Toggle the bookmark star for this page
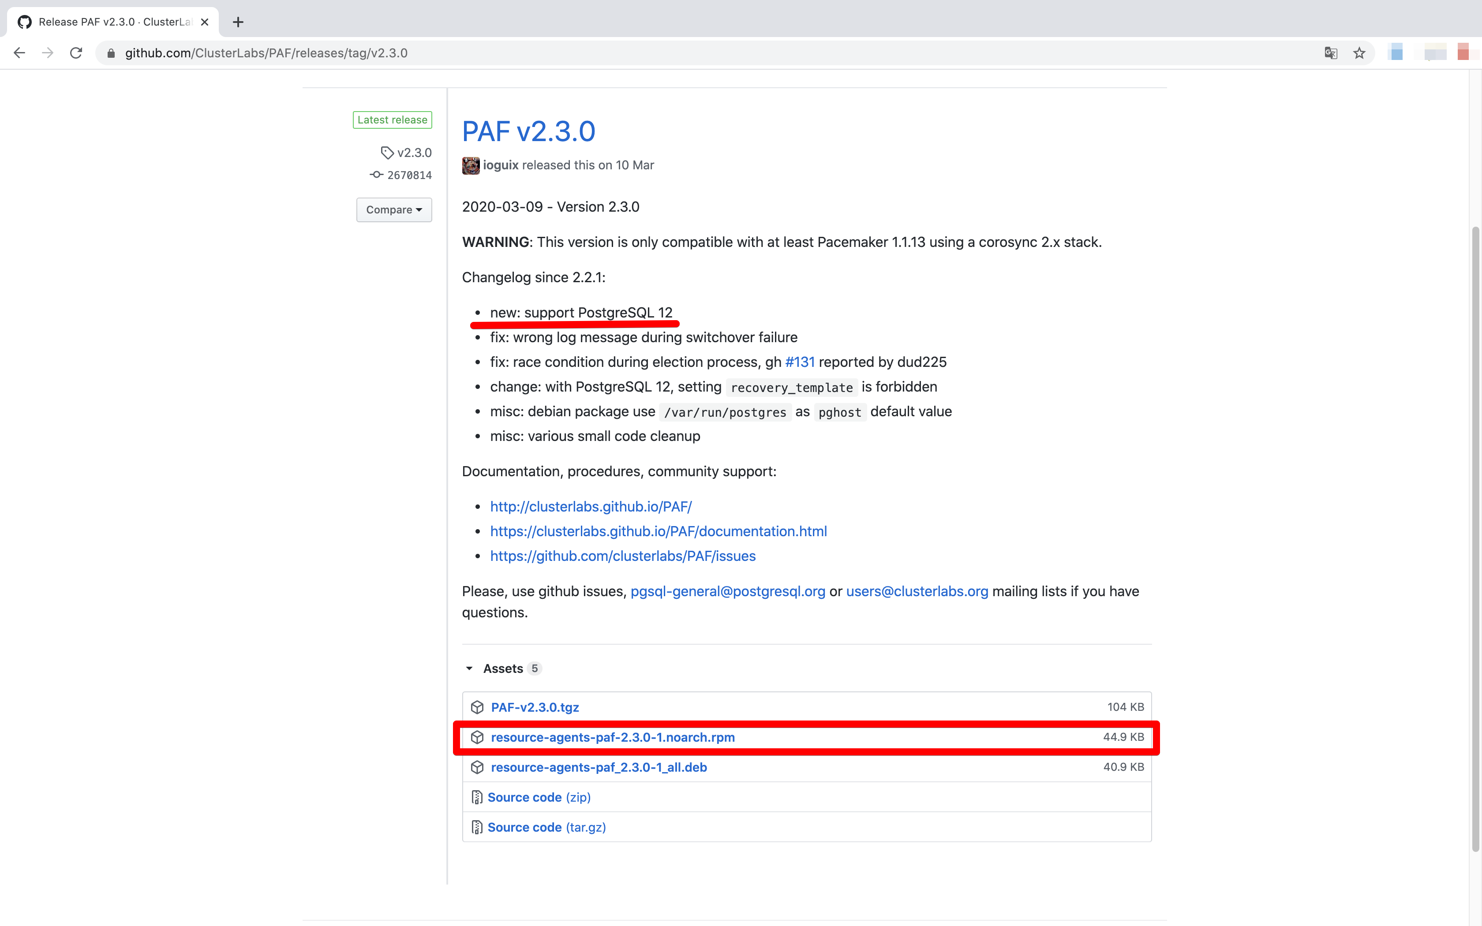This screenshot has width=1482, height=926. click(1359, 52)
